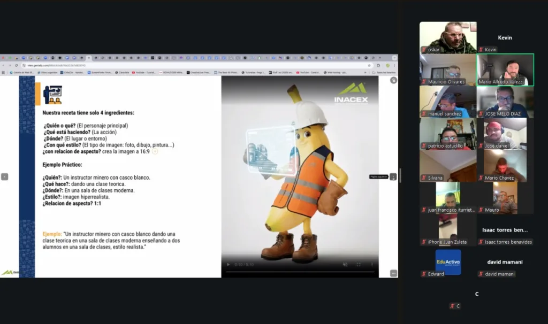This screenshot has width=548, height=324.
Task: Select oskar's video tile
Action: click(x=448, y=37)
